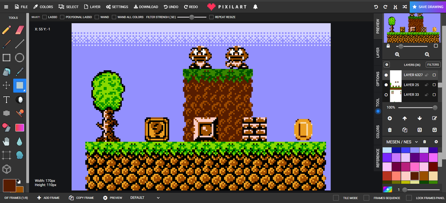Enable the Polygonal Lasso checkbox
The height and width of the screenshot is (203, 446).
(x=62, y=17)
